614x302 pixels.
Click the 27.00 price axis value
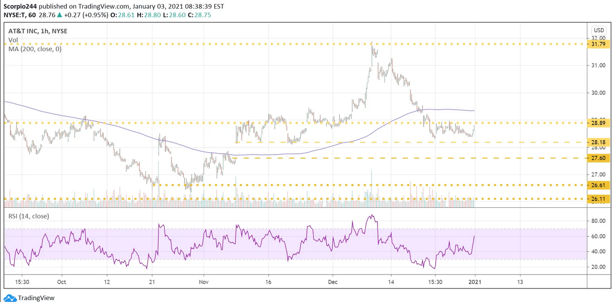pyautogui.click(x=598, y=174)
